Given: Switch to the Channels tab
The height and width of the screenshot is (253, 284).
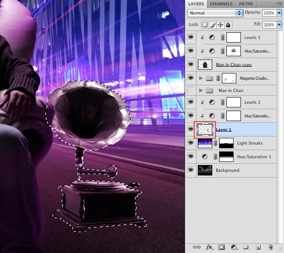Looking at the screenshot, I should click(221, 4).
